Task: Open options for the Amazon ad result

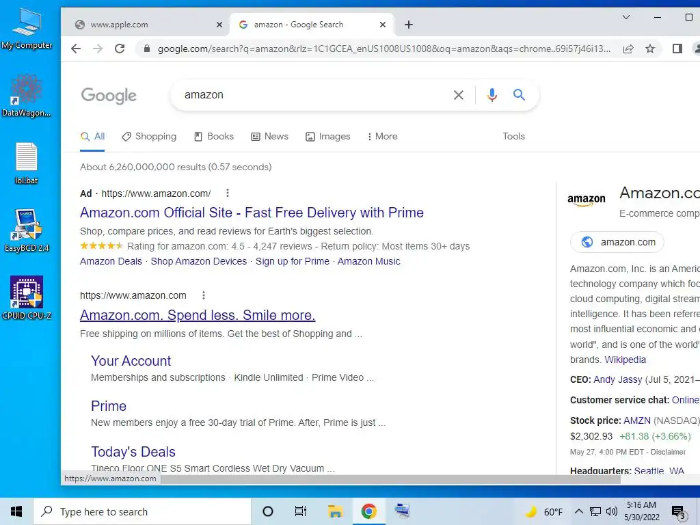Action: pyautogui.click(x=227, y=193)
